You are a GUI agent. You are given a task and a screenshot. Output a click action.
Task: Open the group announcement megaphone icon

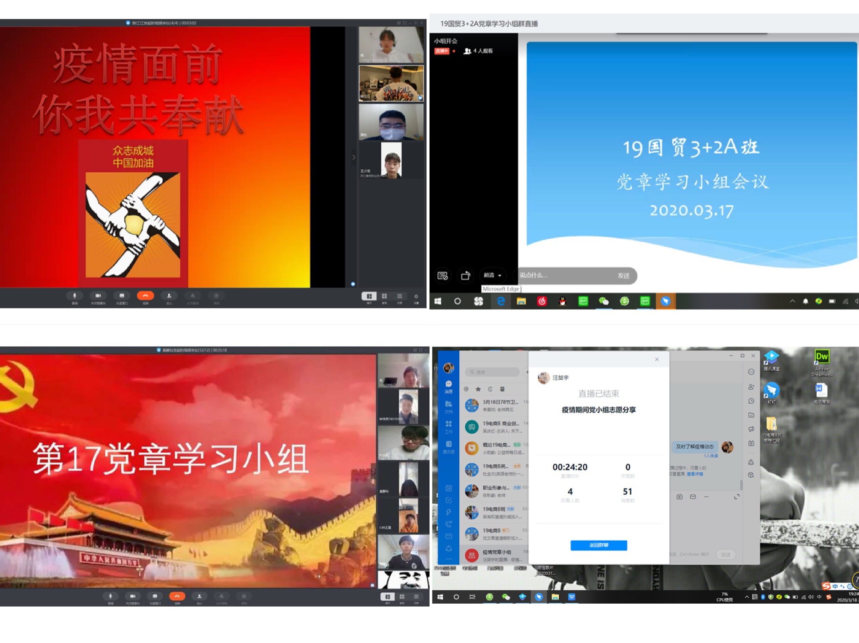tap(751, 429)
